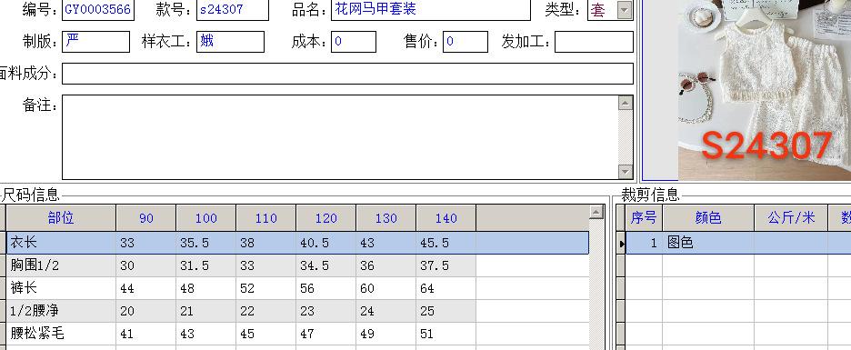Click the 备注 scrollbar up arrow

(626, 103)
